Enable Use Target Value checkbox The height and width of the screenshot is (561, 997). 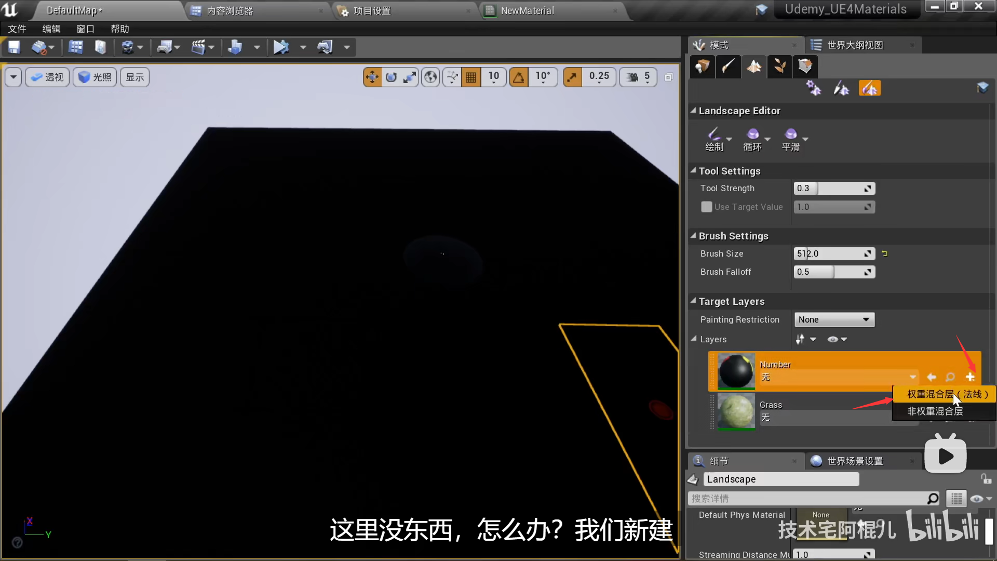(x=706, y=207)
